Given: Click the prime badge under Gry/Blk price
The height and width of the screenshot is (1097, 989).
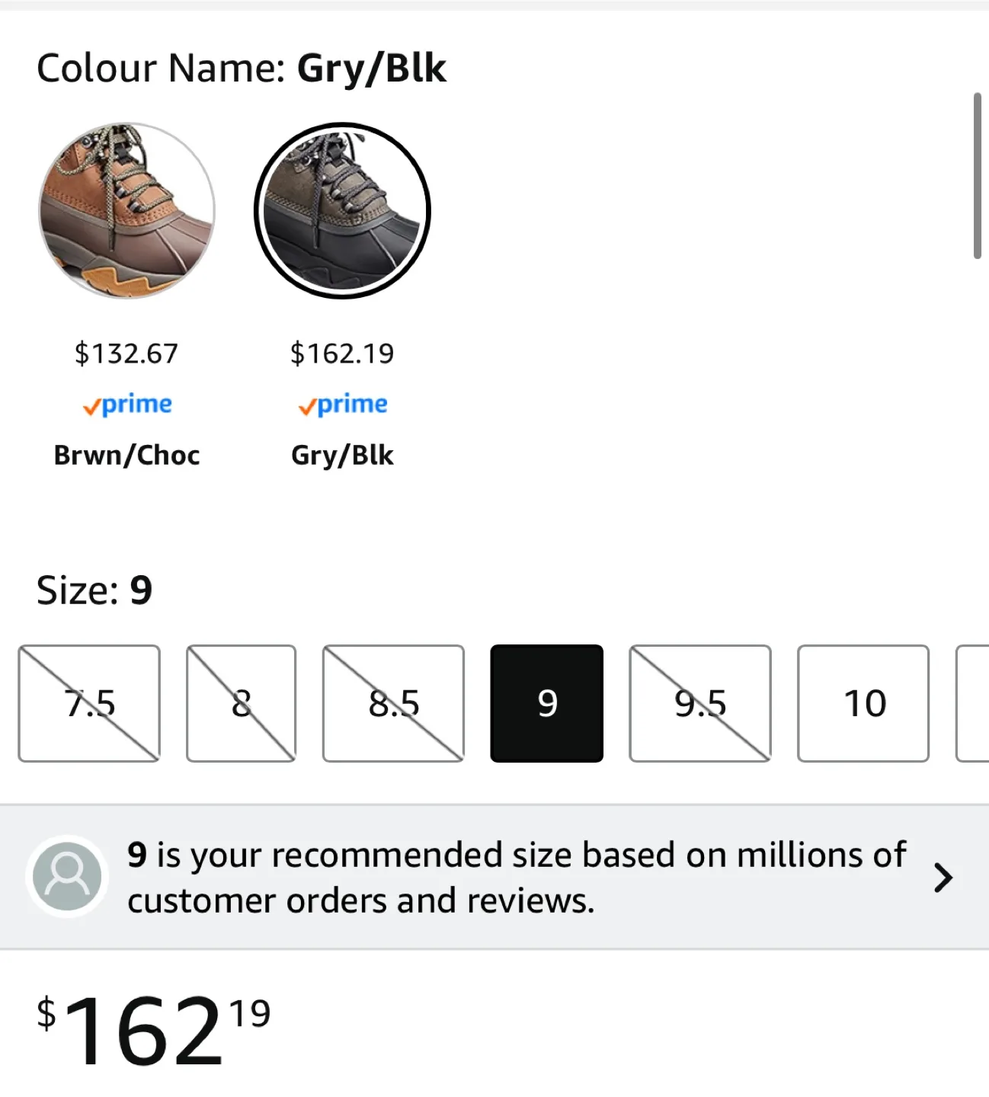Looking at the screenshot, I should pos(343,405).
